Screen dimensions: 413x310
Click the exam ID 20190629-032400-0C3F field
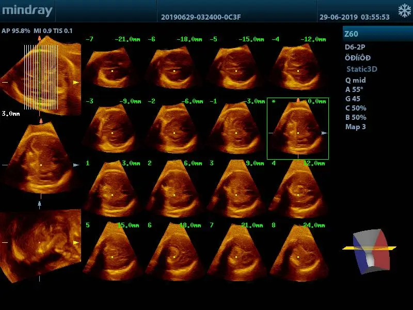pos(201,17)
